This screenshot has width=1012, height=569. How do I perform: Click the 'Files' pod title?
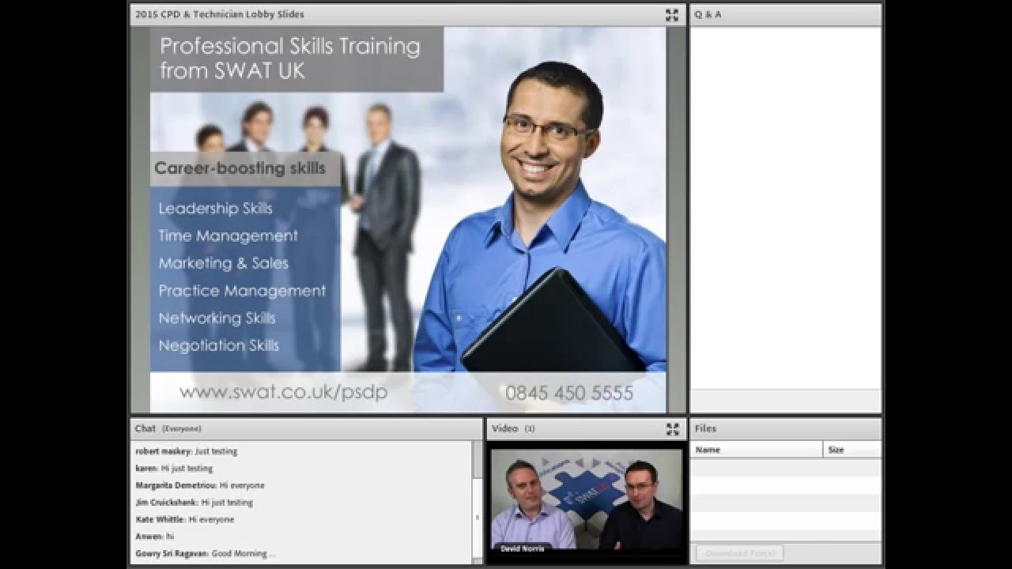[705, 428]
